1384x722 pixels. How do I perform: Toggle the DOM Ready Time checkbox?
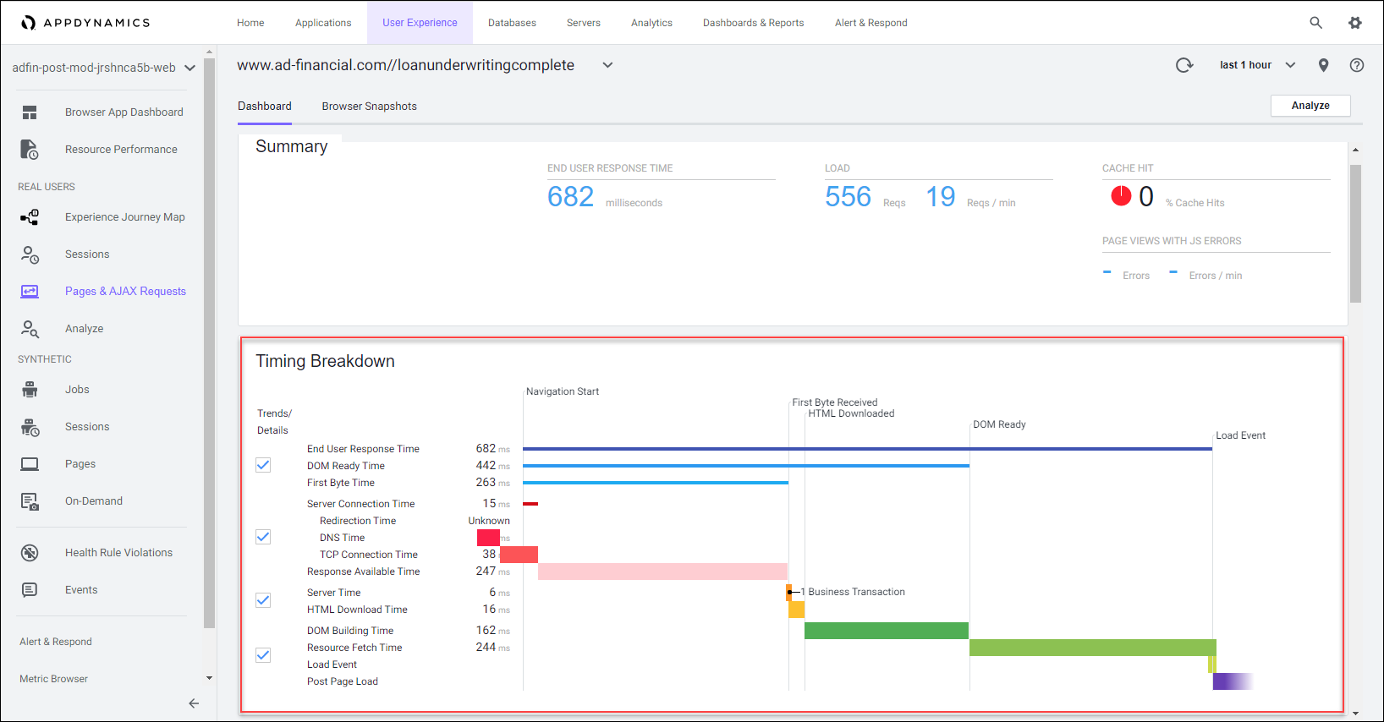pyautogui.click(x=263, y=465)
